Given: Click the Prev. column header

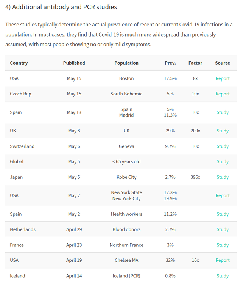Looking at the screenshot, I should 170,63.
